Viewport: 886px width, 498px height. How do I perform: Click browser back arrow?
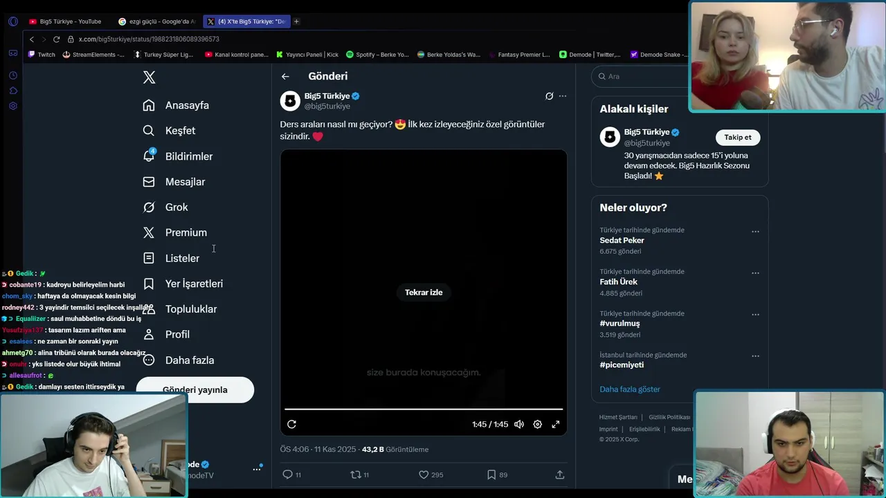point(31,39)
